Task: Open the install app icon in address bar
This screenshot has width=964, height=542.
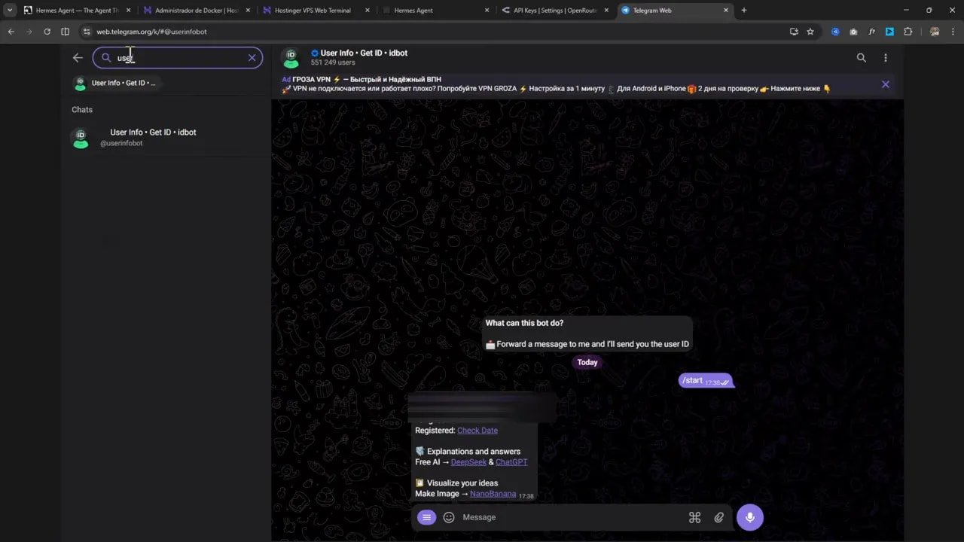Action: click(794, 32)
